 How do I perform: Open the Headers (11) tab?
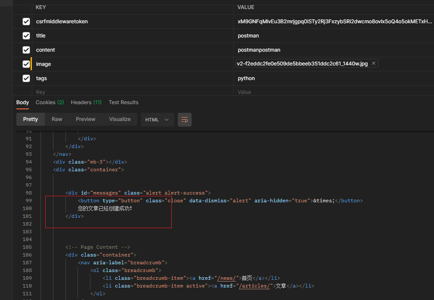point(86,102)
